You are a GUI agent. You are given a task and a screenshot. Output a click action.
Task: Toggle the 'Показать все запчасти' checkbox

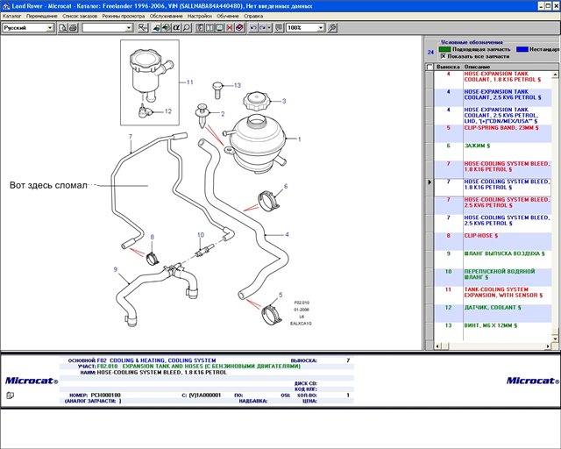coord(444,56)
